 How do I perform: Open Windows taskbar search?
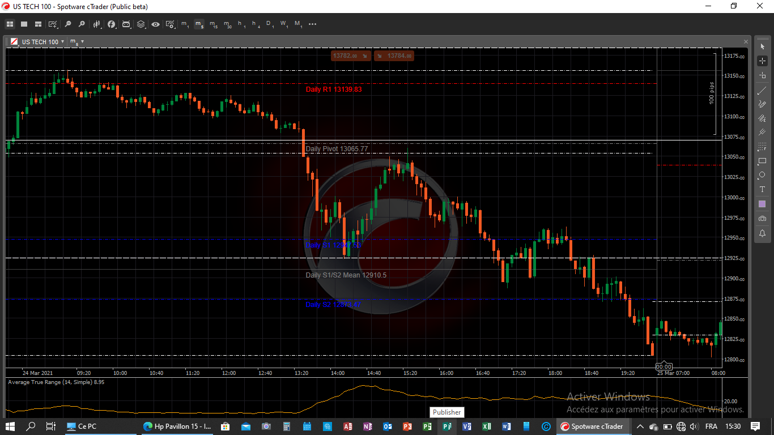coord(31,427)
